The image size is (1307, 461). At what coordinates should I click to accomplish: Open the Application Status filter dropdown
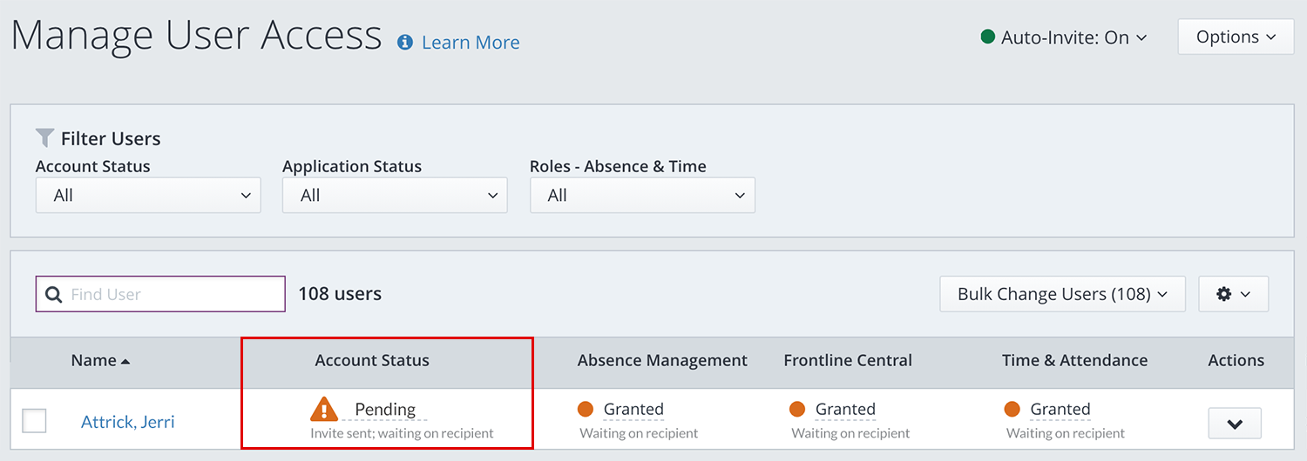coord(395,196)
